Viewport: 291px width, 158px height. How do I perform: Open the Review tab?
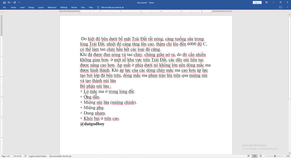click(74, 7)
